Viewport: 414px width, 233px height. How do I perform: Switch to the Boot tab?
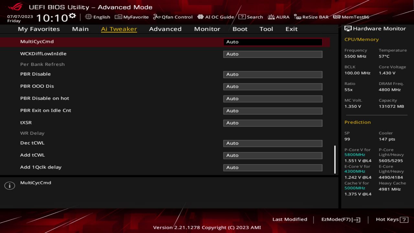[x=240, y=29]
